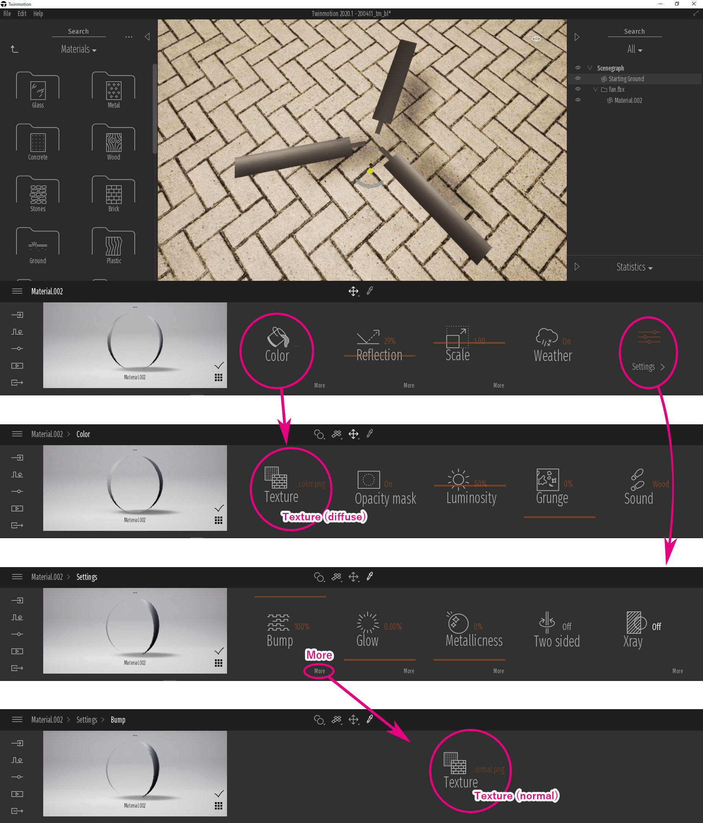This screenshot has width=703, height=823.
Task: Toggle Two sided Off setting
Action: point(567,626)
